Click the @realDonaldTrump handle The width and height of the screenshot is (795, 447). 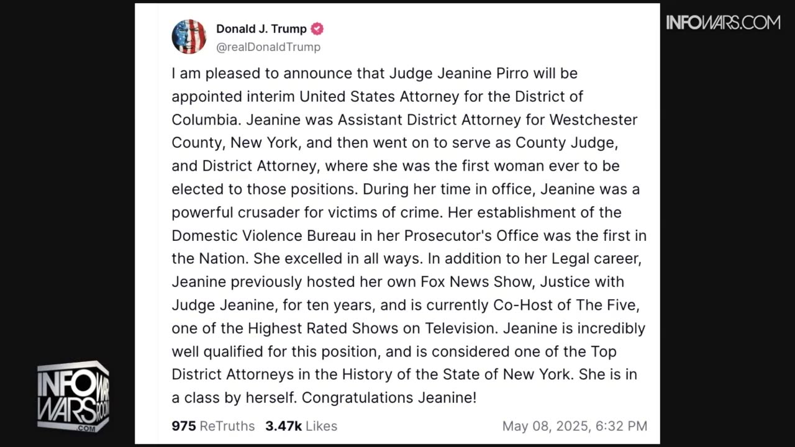coord(268,47)
